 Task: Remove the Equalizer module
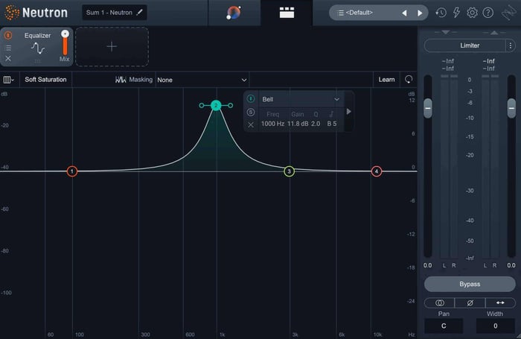pyautogui.click(x=8, y=59)
